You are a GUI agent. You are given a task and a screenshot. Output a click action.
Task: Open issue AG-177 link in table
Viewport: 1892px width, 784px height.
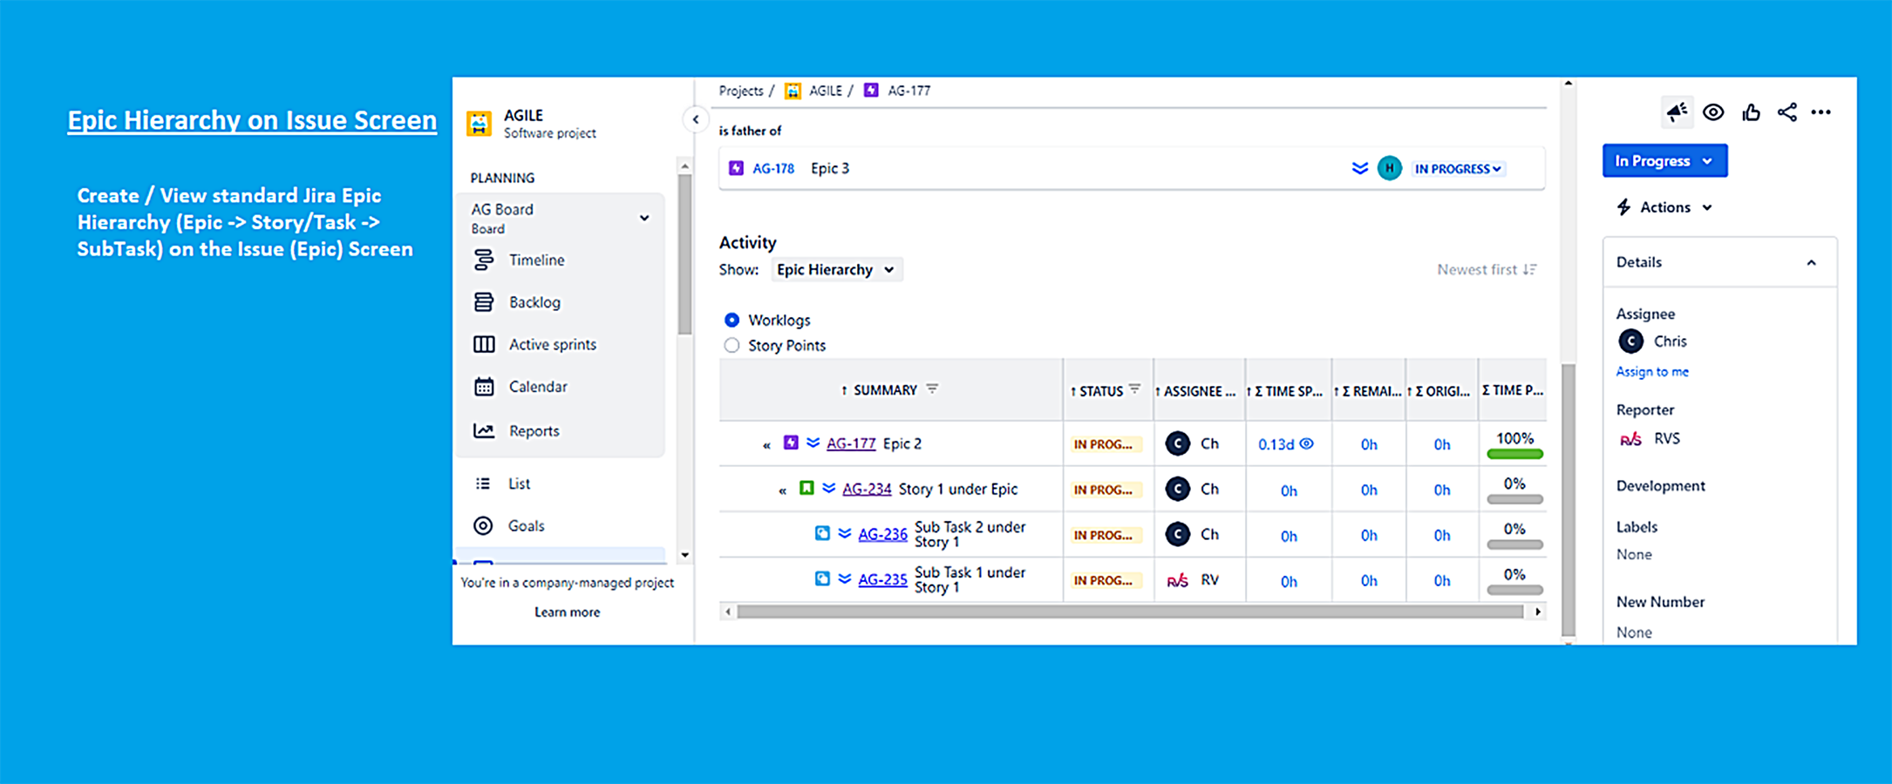pos(851,443)
